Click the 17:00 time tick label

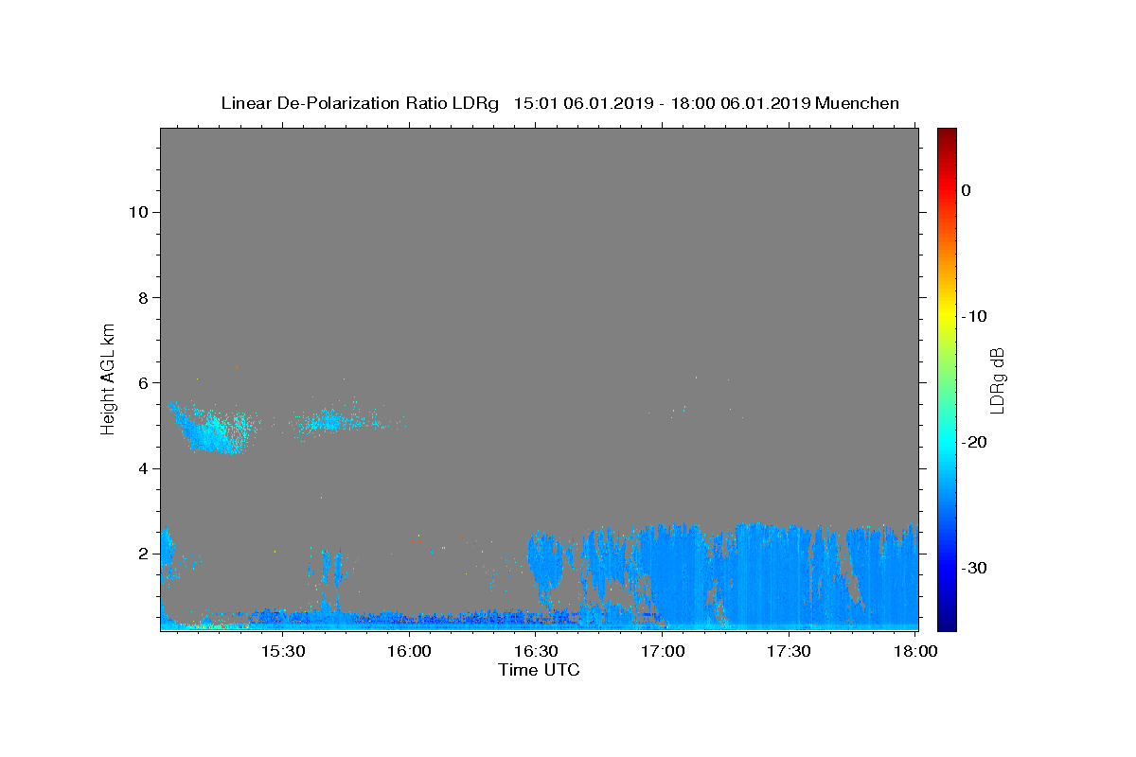(x=663, y=652)
